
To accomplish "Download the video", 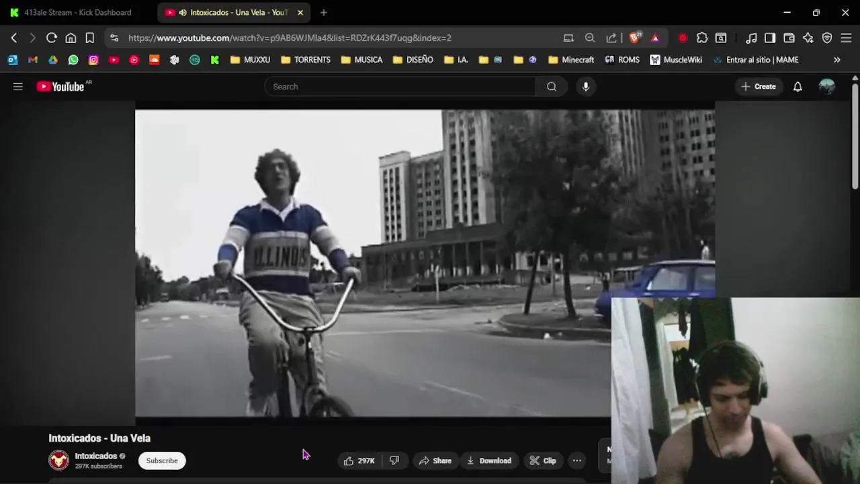I will (489, 460).
